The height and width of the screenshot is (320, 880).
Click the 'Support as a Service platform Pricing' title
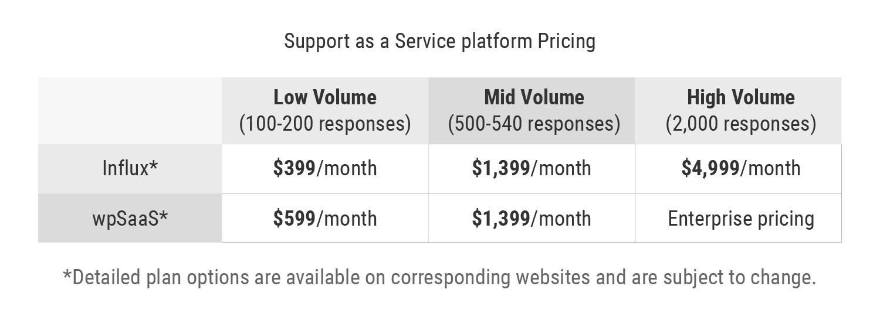[439, 42]
